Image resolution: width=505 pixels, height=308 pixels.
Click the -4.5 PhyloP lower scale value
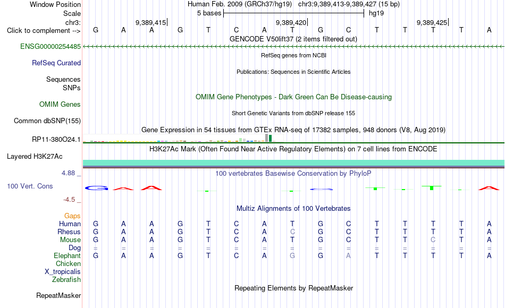[69, 200]
